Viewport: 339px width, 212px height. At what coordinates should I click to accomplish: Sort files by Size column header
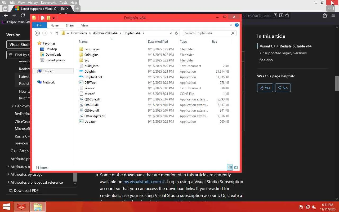point(214,42)
